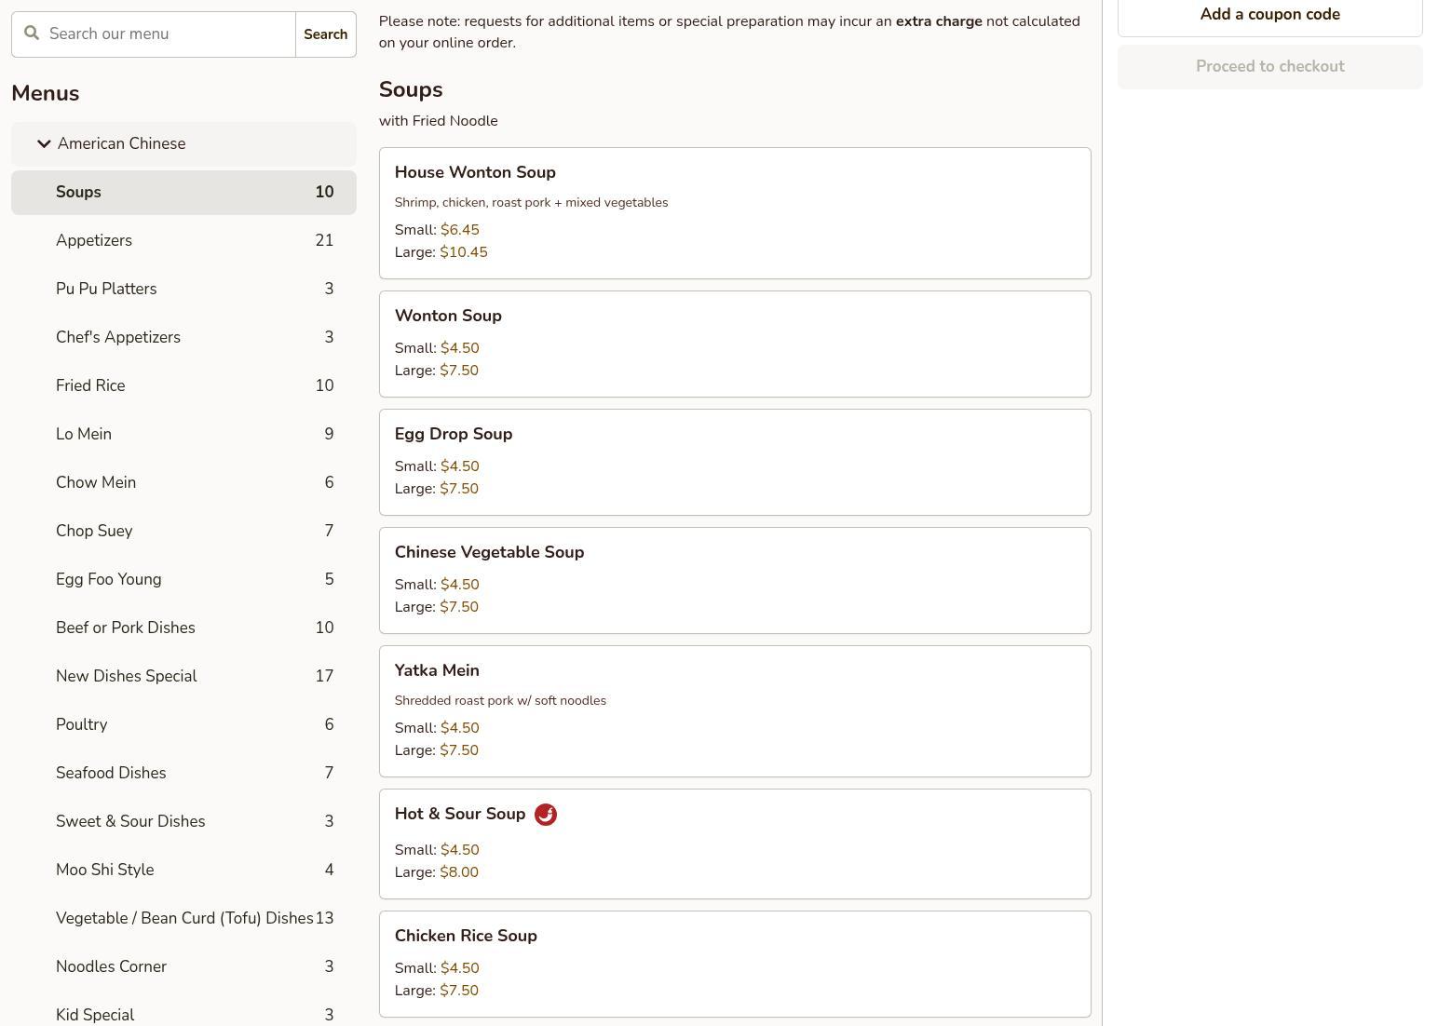
Task: Click the Wonton Soup small price $4.50
Action: click(x=460, y=348)
